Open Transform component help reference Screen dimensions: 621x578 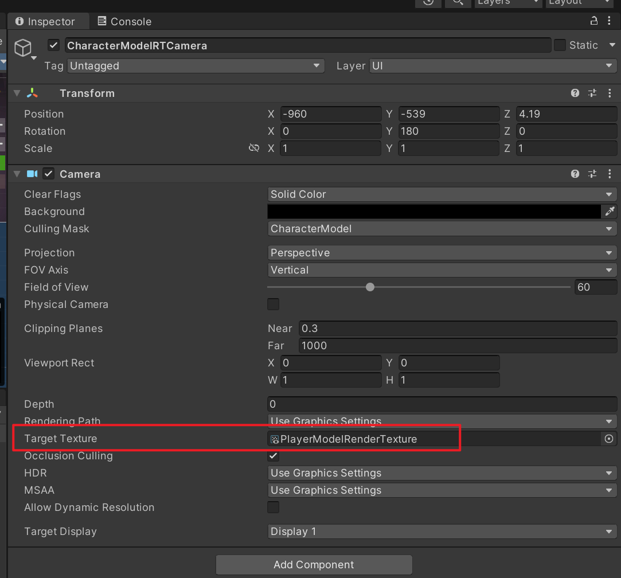pos(575,93)
